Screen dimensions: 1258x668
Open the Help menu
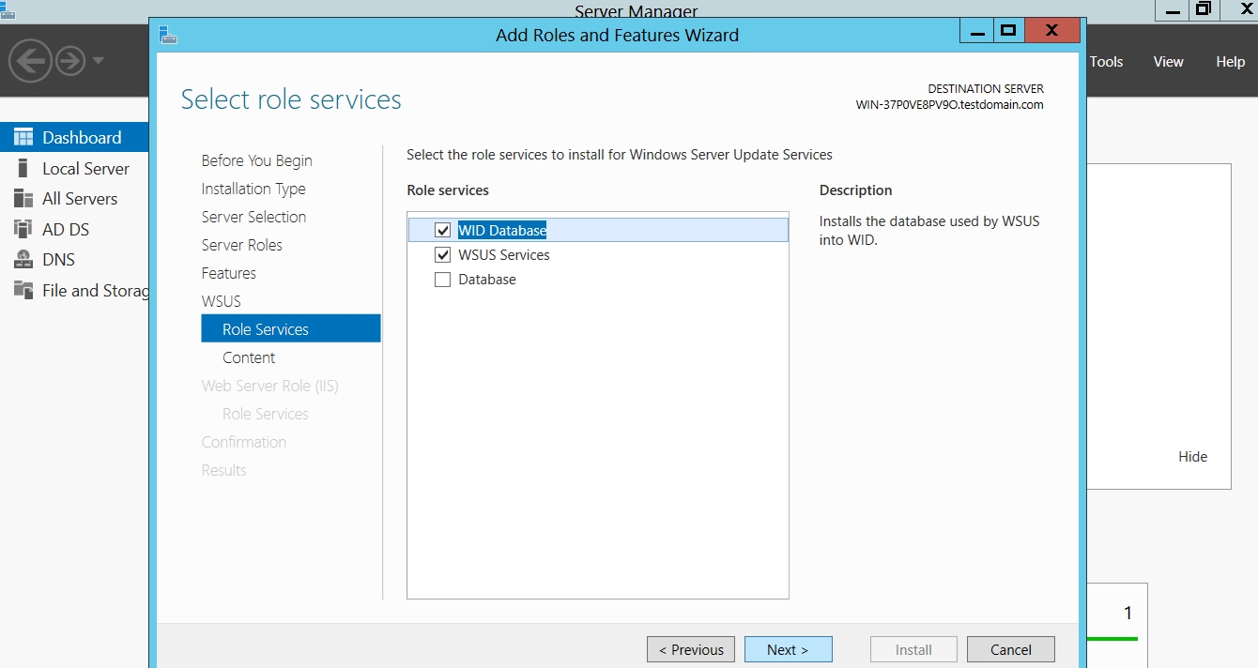pos(1230,62)
